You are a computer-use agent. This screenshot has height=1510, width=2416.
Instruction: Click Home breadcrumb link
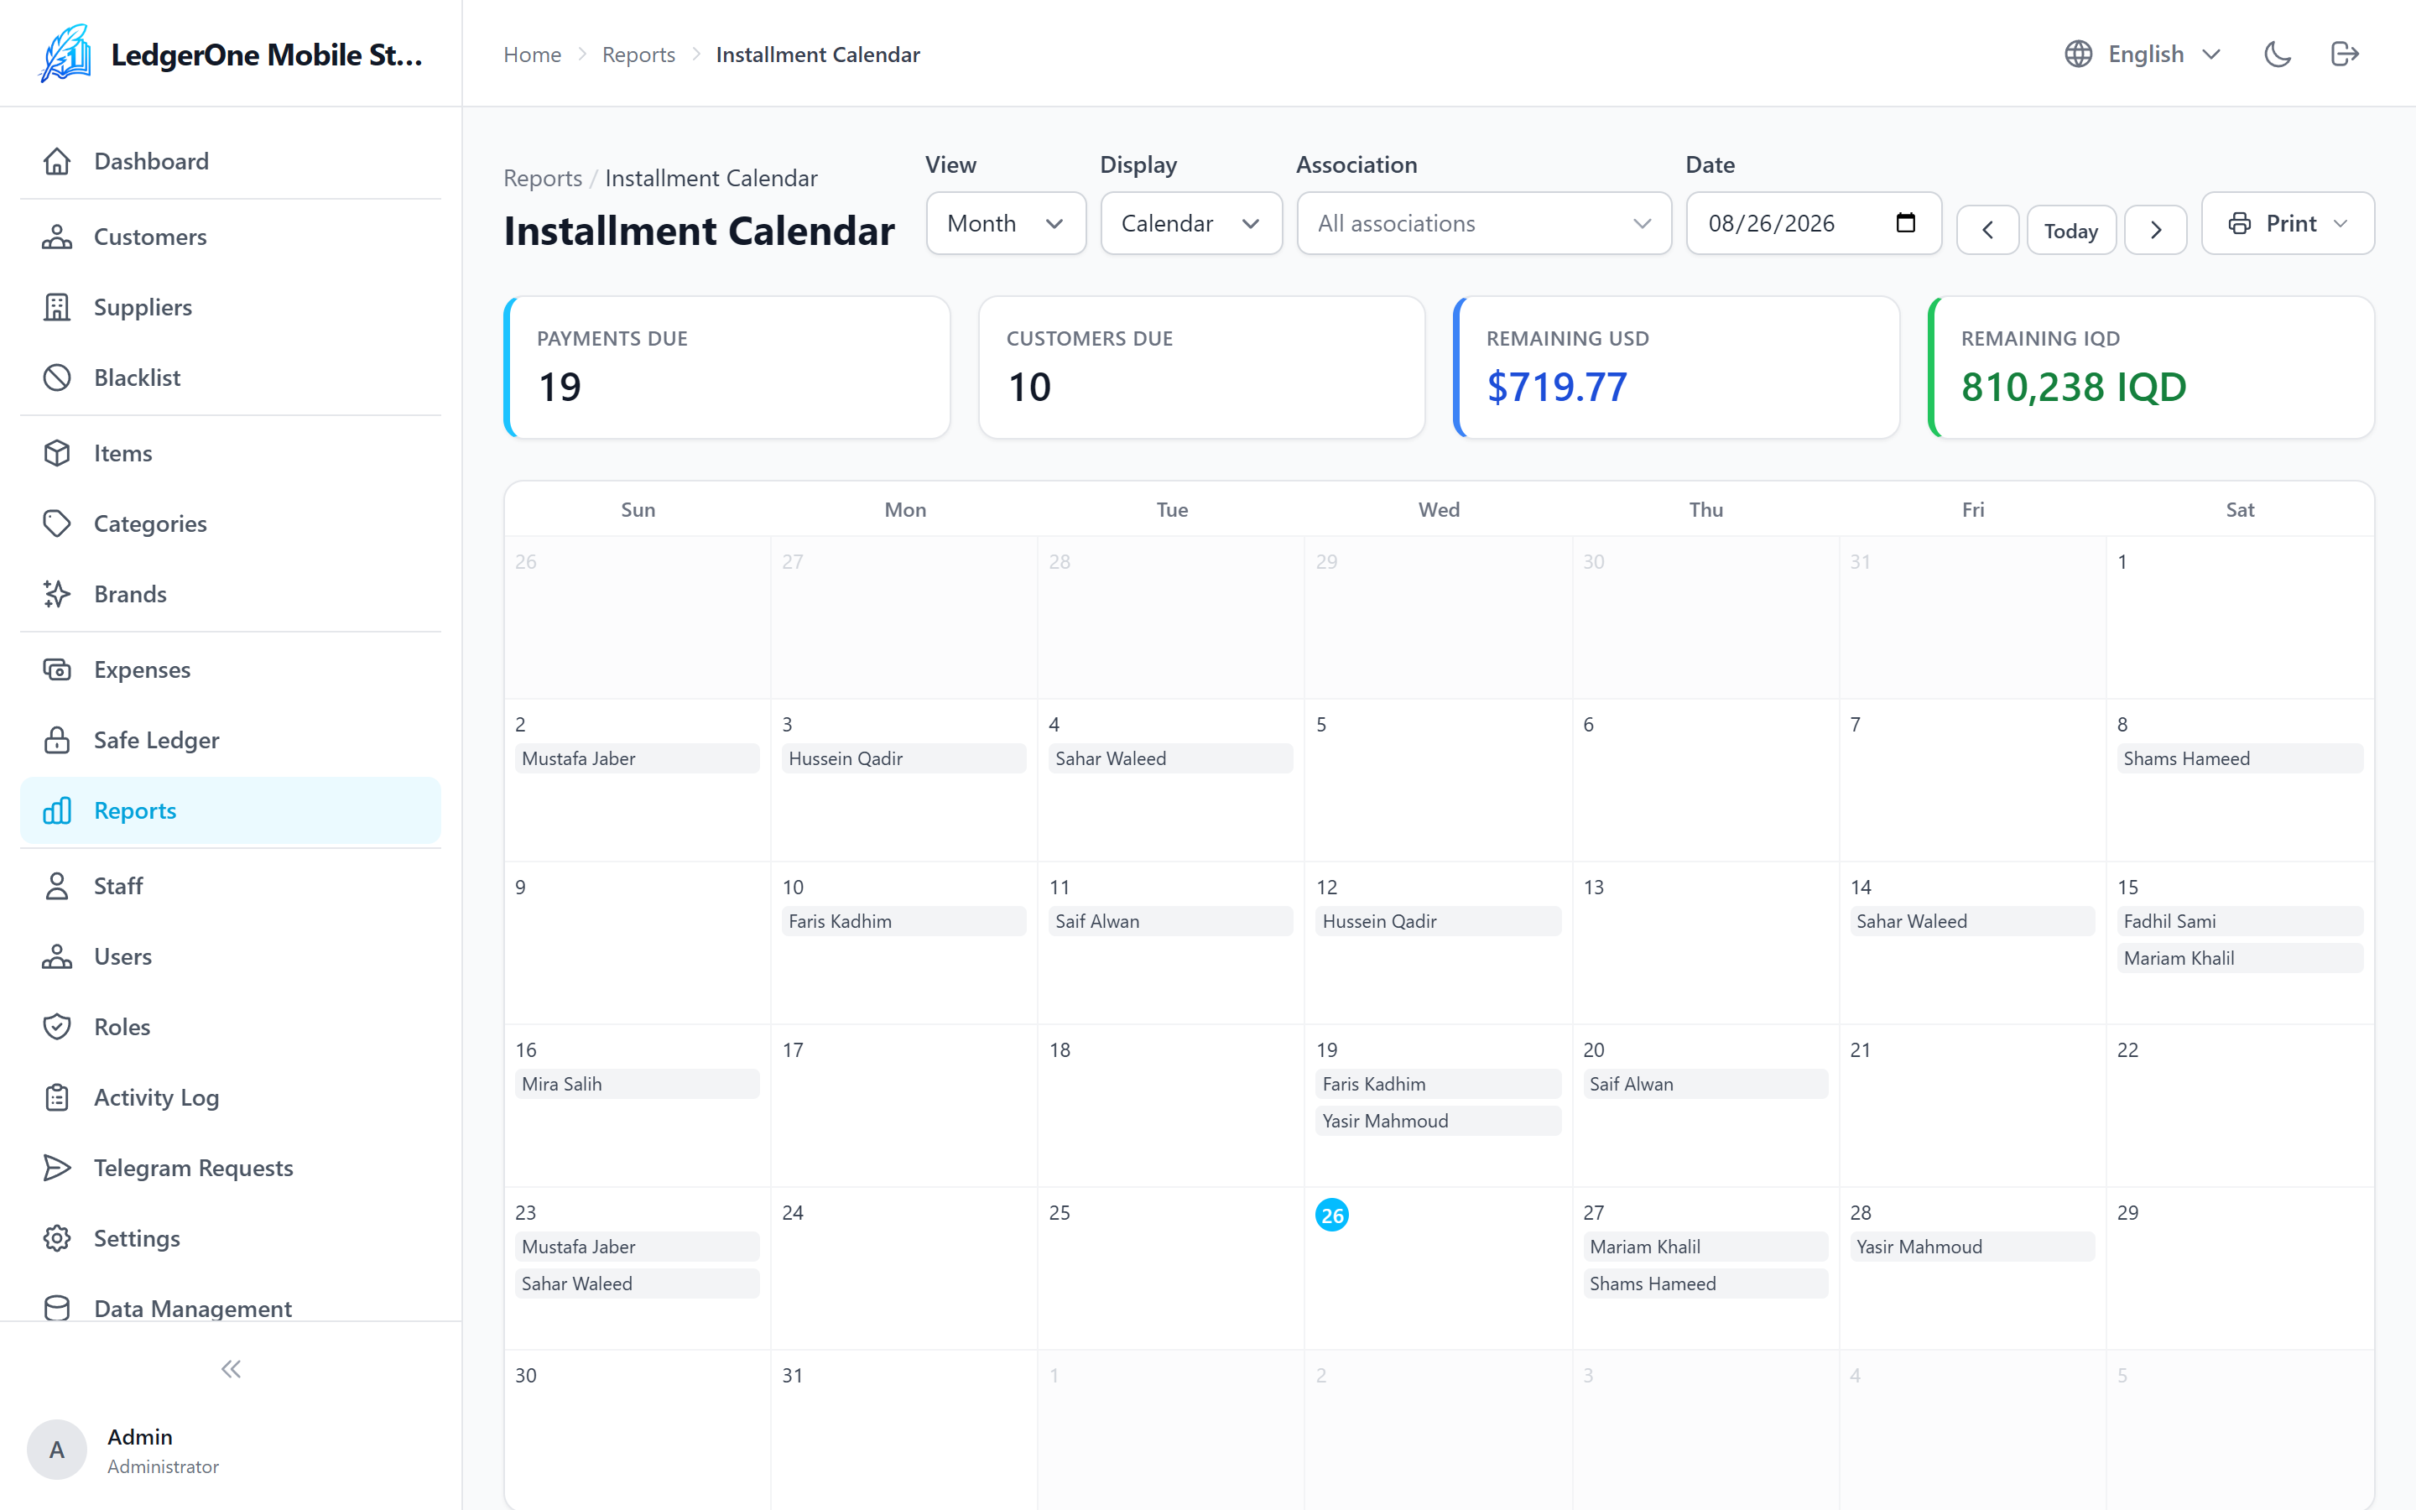(x=532, y=54)
